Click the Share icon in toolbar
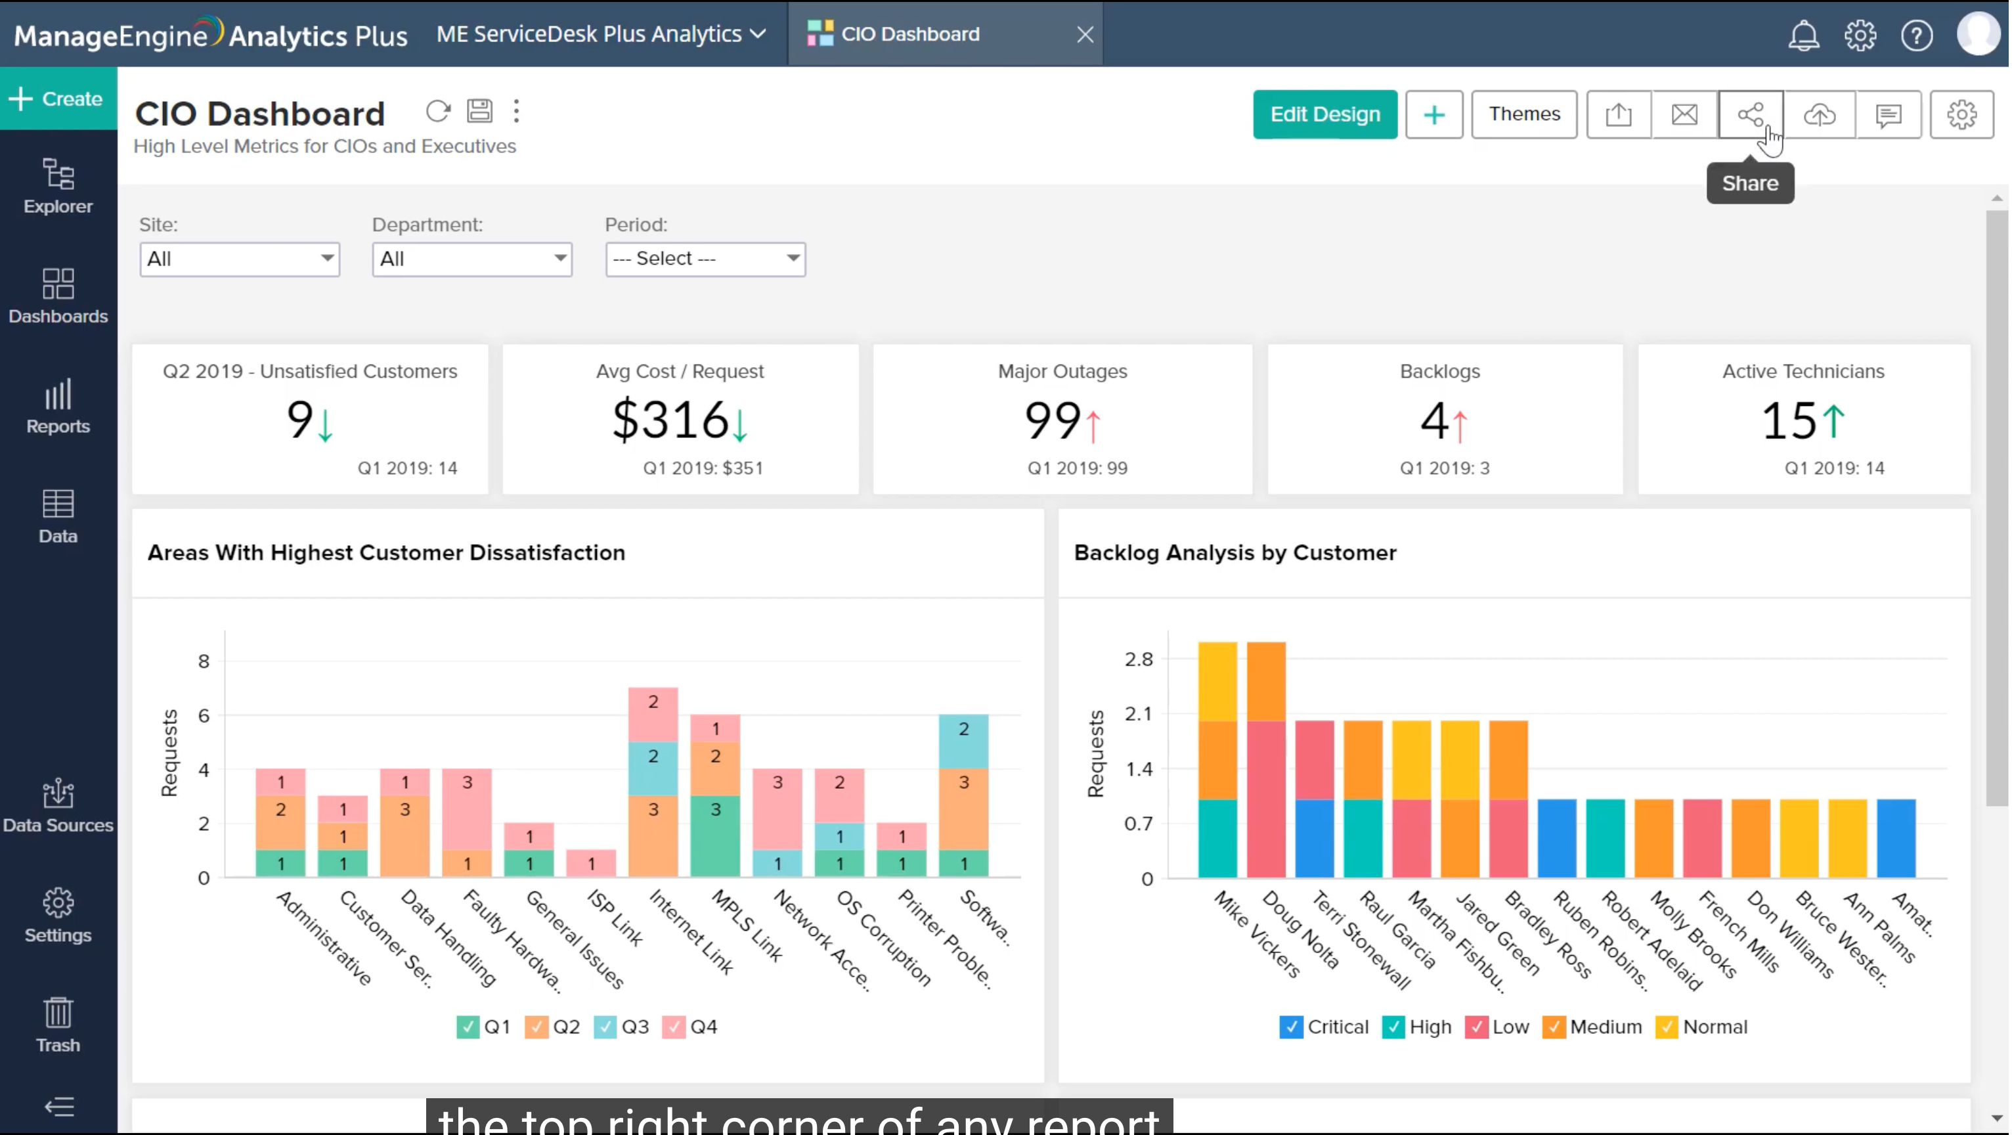This screenshot has height=1135, width=2012. click(x=1751, y=115)
